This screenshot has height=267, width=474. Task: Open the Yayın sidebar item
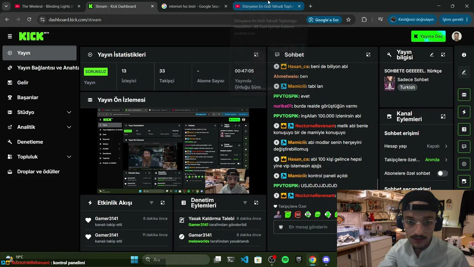click(x=40, y=53)
